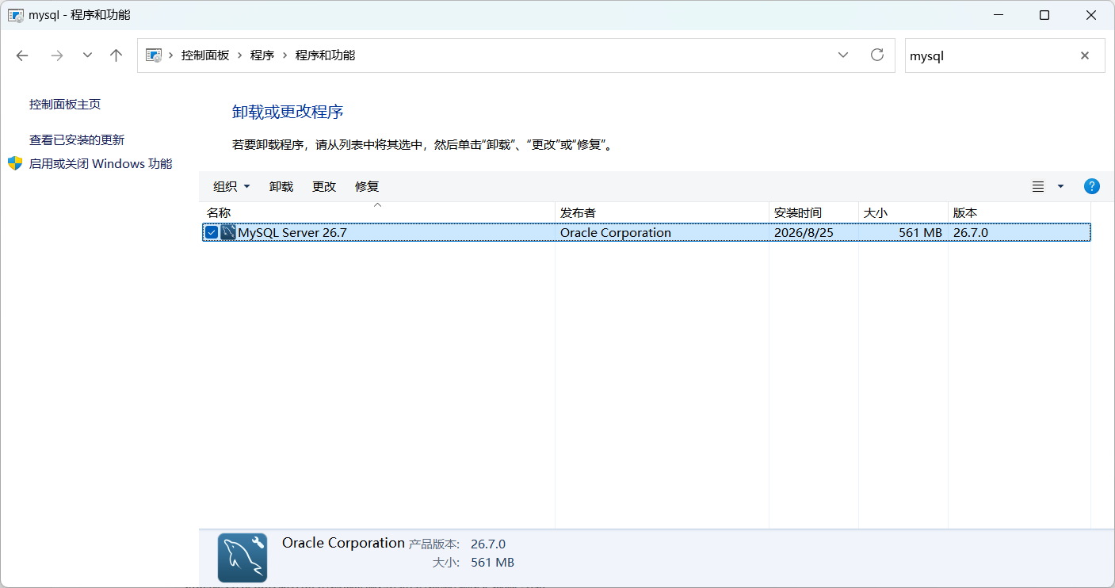Open 启用或关闭 Windows 功能 link
1115x588 pixels.
(101, 164)
